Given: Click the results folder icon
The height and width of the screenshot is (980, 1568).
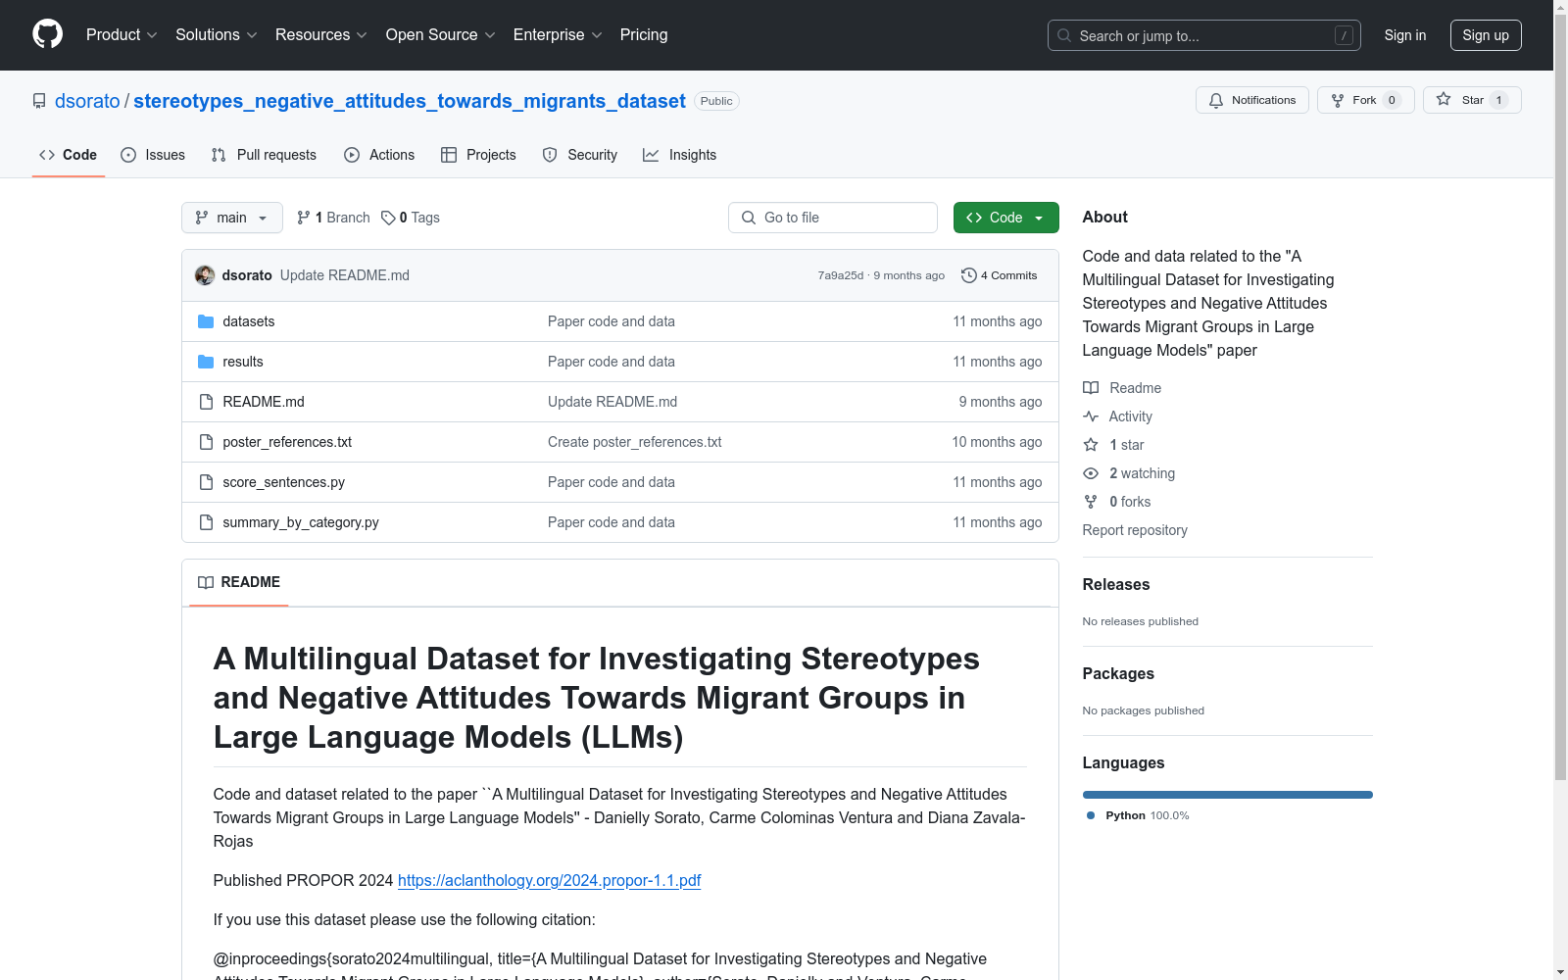Looking at the screenshot, I should (206, 362).
